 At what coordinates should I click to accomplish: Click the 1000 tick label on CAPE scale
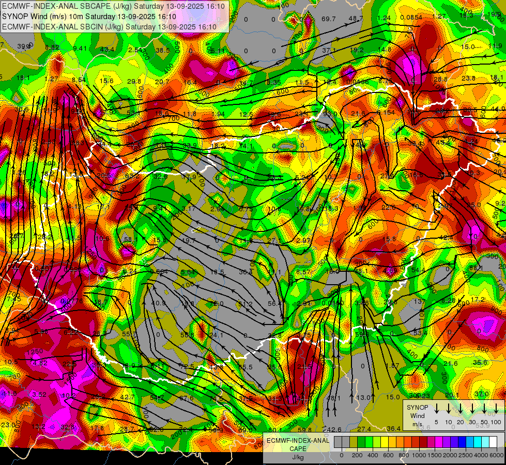(419, 455)
